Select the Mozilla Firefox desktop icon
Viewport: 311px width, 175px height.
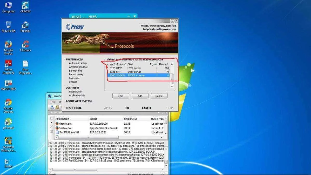8,48
